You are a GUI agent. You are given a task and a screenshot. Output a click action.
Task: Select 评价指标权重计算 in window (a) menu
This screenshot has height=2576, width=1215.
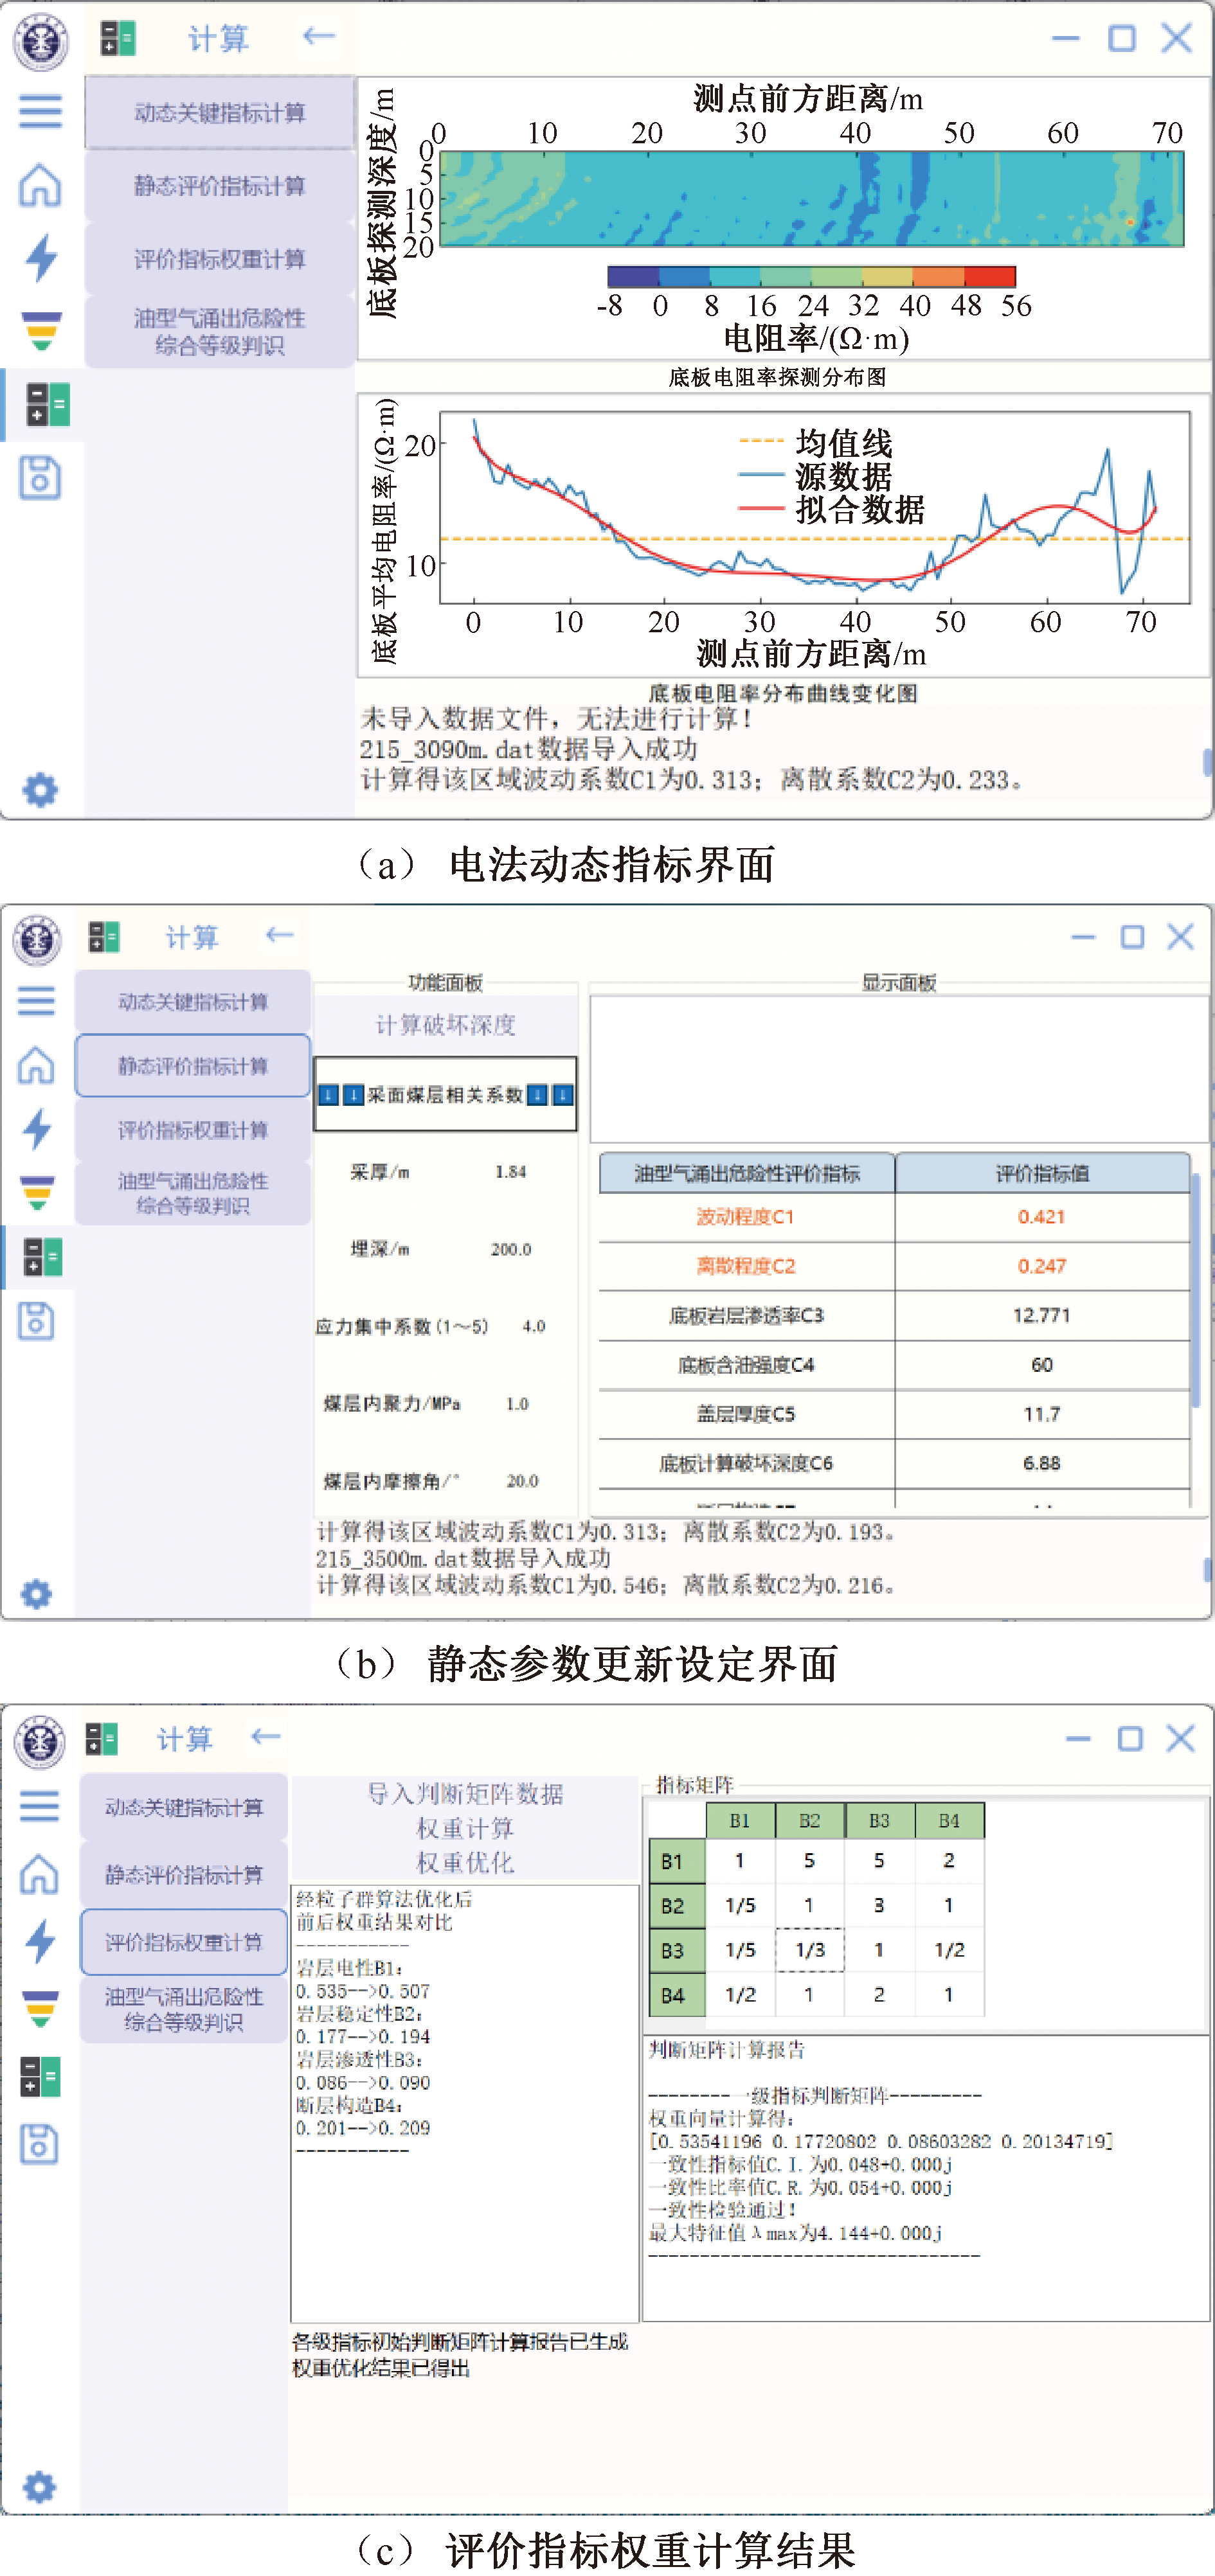219,259
